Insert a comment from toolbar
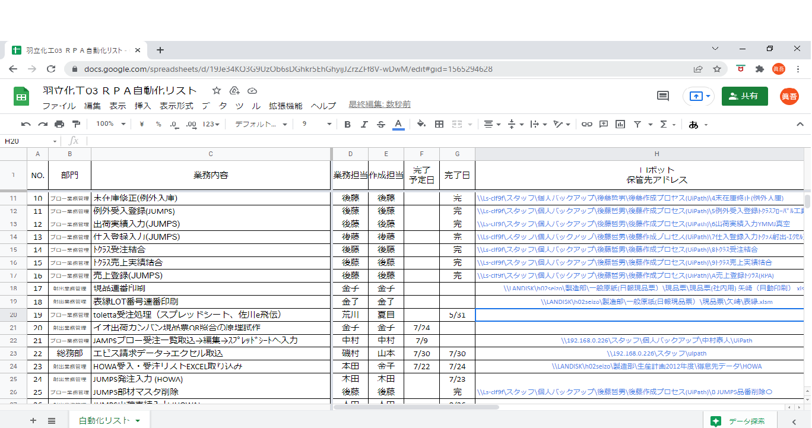The width and height of the screenshot is (812, 428). pos(604,124)
